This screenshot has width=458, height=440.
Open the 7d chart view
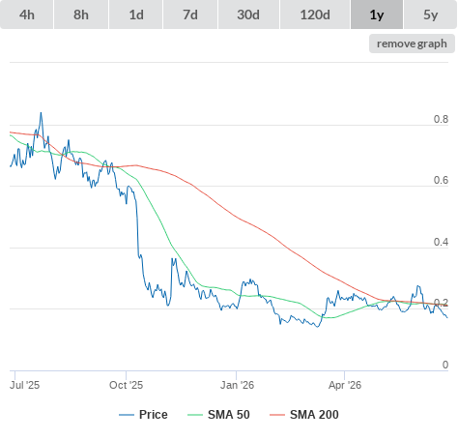pos(190,15)
